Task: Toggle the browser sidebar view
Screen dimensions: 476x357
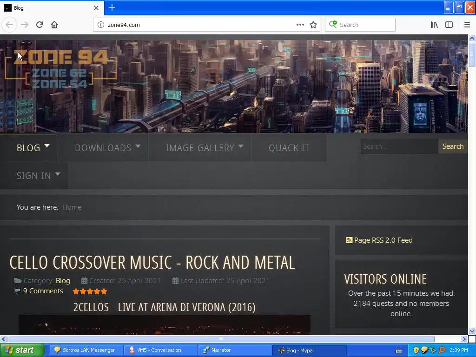Action: click(449, 25)
